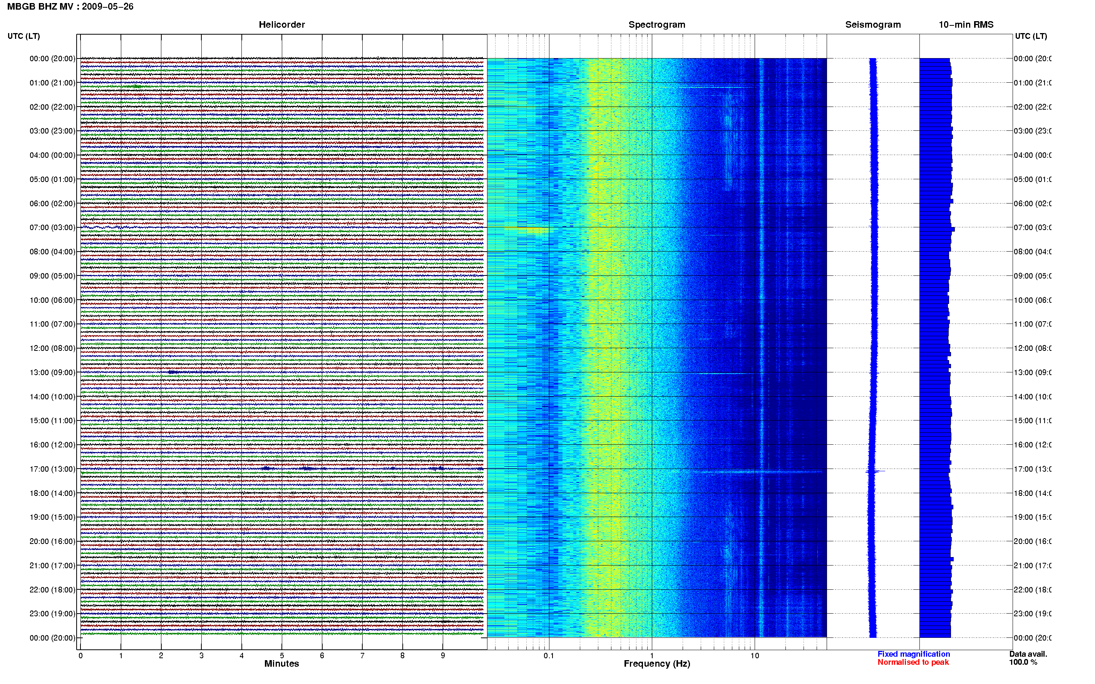Click the helicorder minute tick label 0
The width and height of the screenshot is (1095, 684).
click(x=80, y=656)
